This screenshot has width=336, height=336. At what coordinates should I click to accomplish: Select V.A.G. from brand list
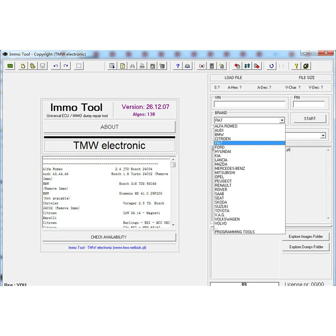[250, 215]
